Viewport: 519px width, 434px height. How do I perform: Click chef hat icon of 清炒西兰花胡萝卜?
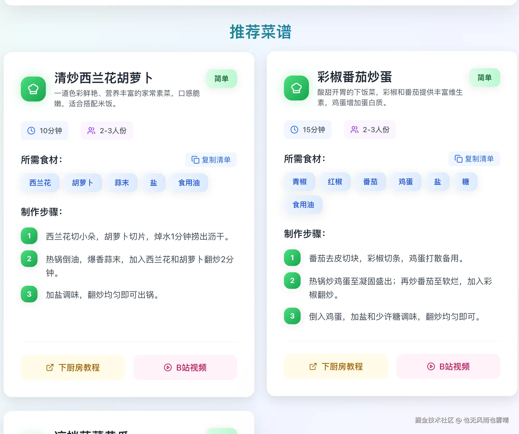point(33,89)
